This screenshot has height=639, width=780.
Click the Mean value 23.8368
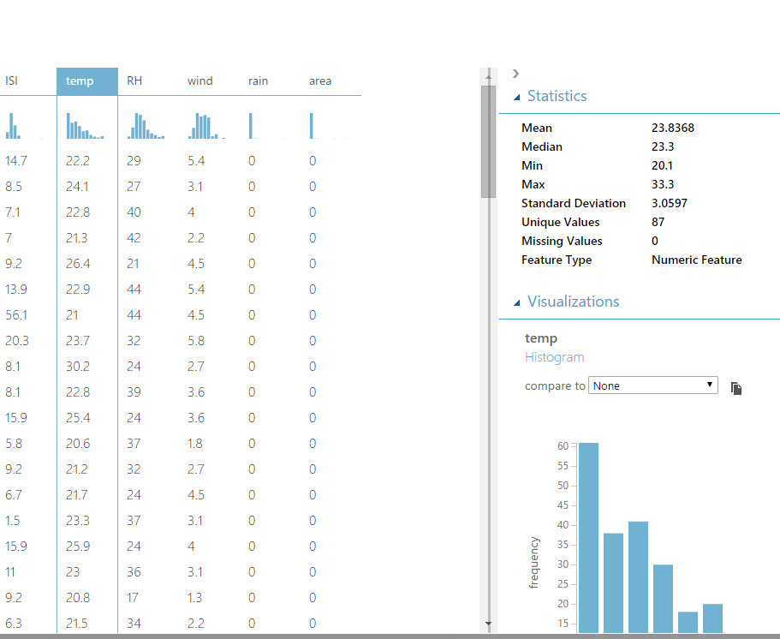pos(673,128)
